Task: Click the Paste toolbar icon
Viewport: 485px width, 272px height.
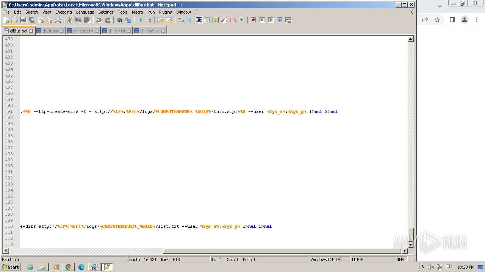Action: tap(87, 20)
